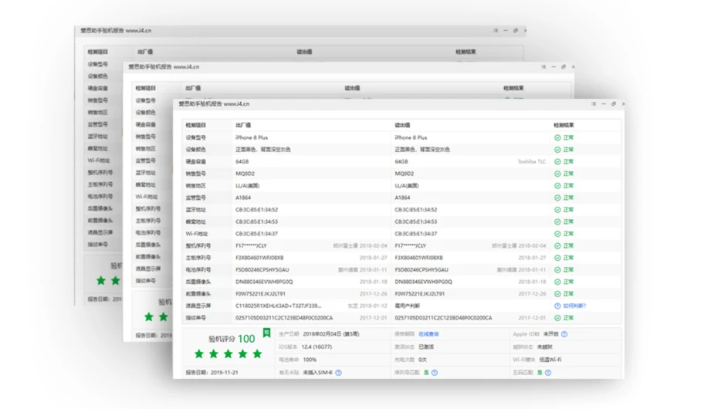Viewport: 718px width, 409px height.
Task: Click the check icon in 硬盘容量 row
Action: 557,161
